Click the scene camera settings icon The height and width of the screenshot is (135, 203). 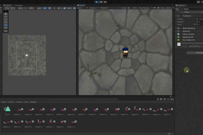69,8
